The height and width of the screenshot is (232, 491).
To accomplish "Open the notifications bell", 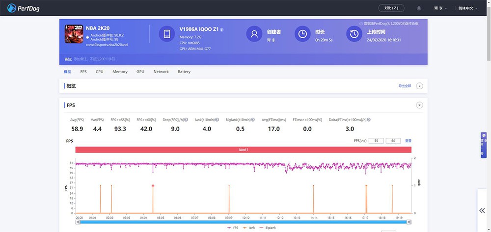I will [419, 8].
